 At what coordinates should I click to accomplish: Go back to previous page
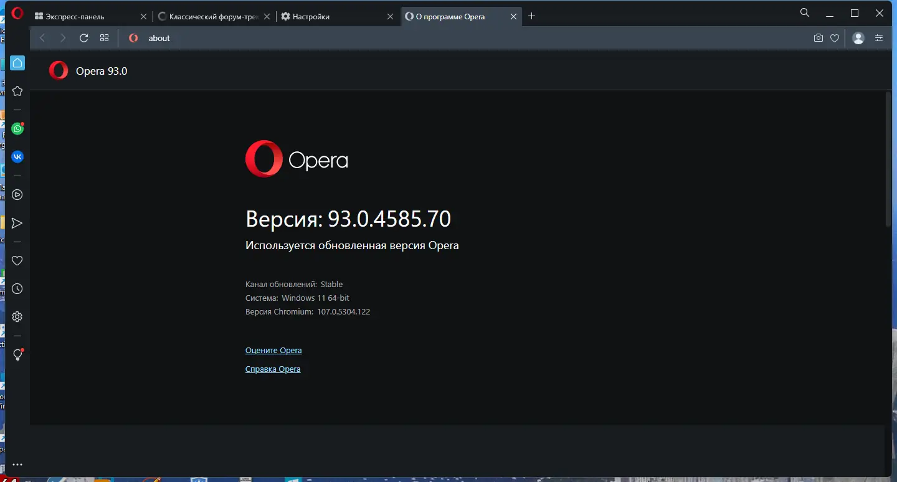[x=42, y=38]
